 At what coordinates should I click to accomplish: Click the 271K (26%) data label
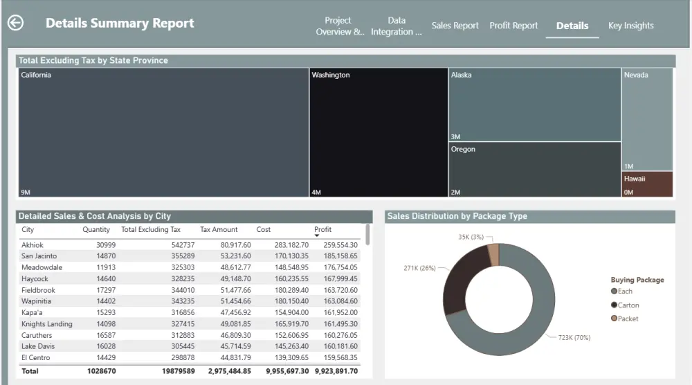(419, 268)
